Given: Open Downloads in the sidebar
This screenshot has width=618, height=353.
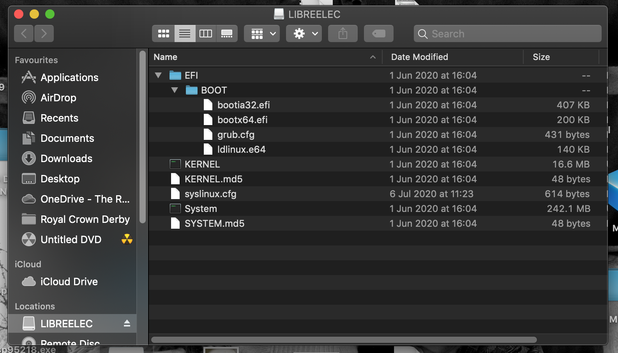Looking at the screenshot, I should coord(66,159).
